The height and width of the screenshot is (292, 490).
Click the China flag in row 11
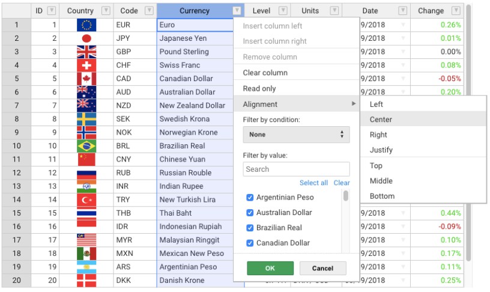click(x=86, y=159)
